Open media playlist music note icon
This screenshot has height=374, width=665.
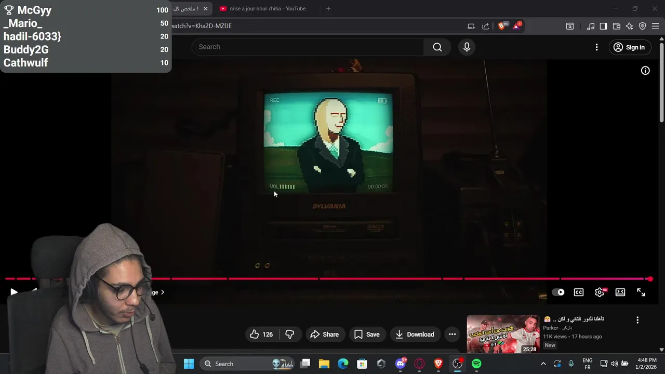[x=591, y=26]
